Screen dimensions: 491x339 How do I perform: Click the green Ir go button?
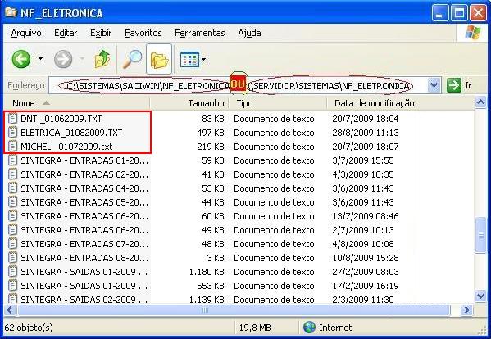[x=454, y=85]
